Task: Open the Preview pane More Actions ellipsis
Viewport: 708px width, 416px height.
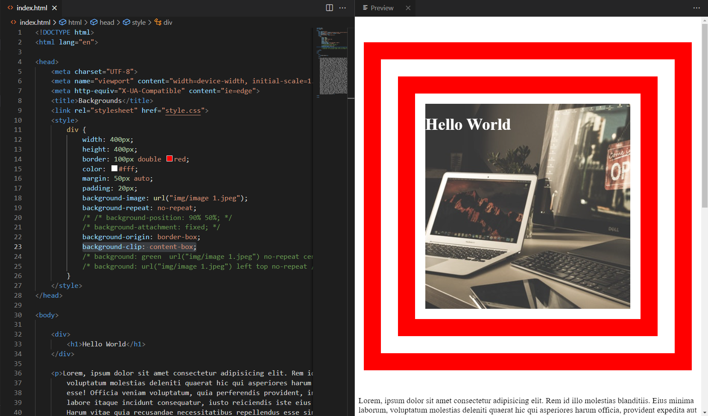Action: (696, 8)
